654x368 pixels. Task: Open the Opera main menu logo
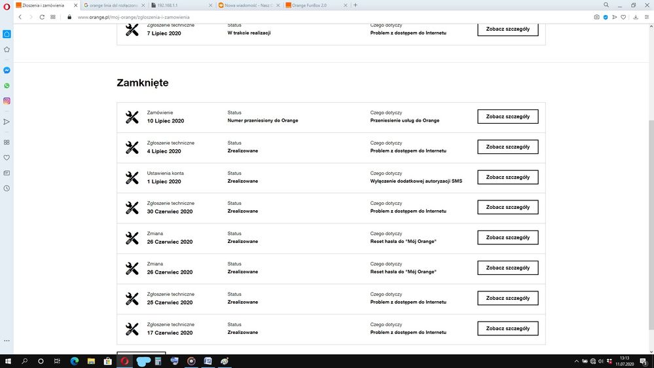point(7,5)
